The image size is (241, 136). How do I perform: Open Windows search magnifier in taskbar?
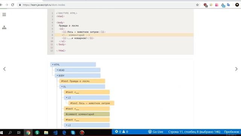[x=10, y=133]
